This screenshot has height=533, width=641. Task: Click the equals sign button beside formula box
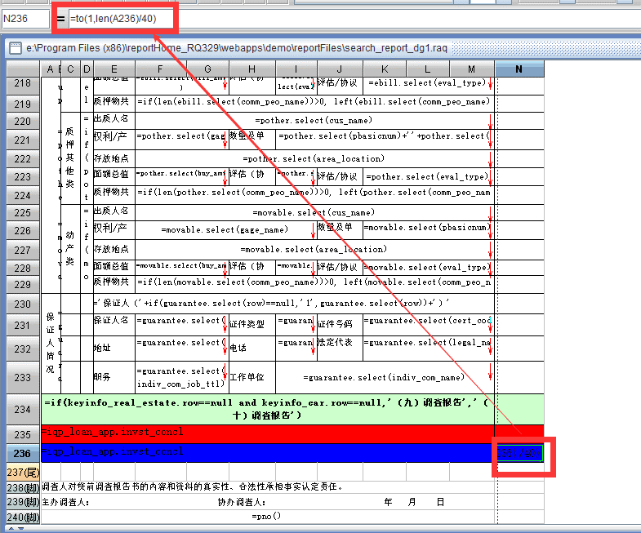pyautogui.click(x=61, y=19)
